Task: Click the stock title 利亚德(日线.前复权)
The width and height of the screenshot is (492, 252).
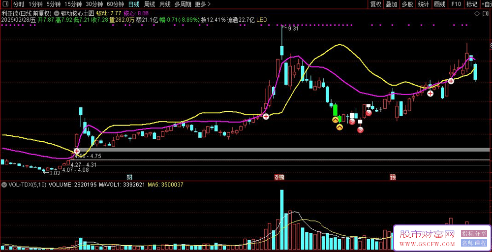Action: click(x=27, y=13)
